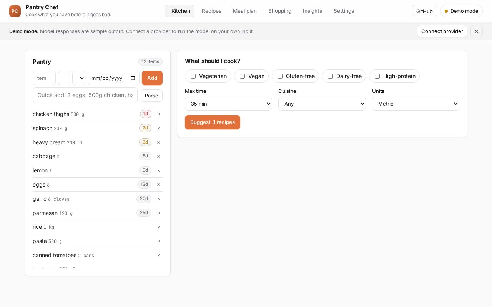Delete garlic from pantry

[158, 199]
